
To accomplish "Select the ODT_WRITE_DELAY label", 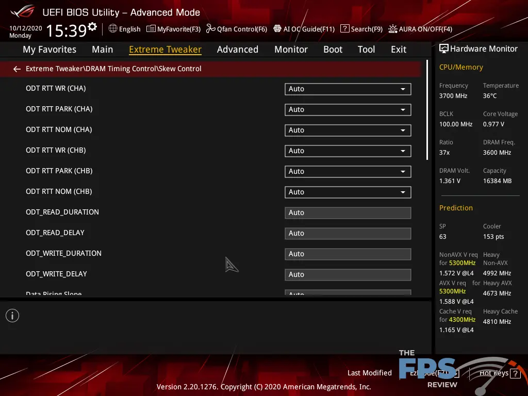I will 57,274.
